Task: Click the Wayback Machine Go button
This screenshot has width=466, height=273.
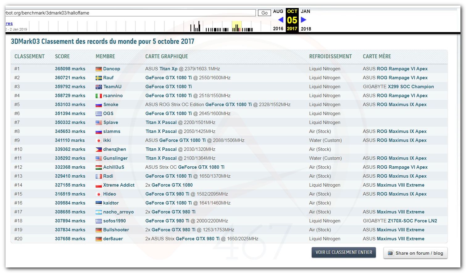Action: pos(264,13)
